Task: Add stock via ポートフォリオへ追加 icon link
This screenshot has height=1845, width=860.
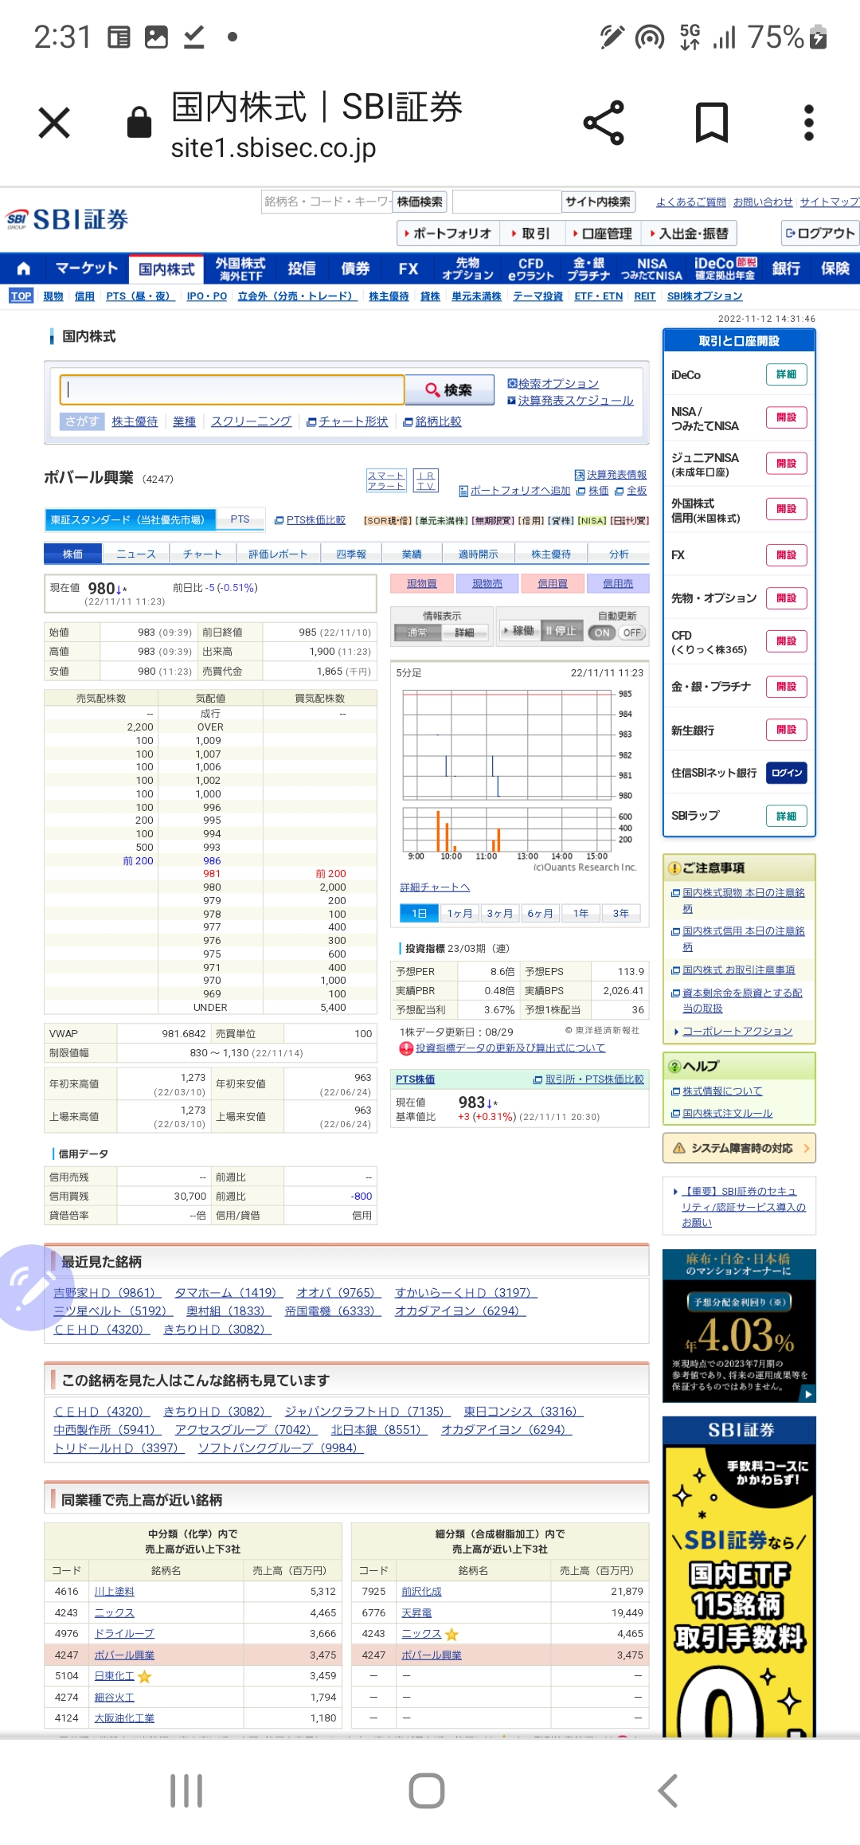Action: tap(514, 491)
